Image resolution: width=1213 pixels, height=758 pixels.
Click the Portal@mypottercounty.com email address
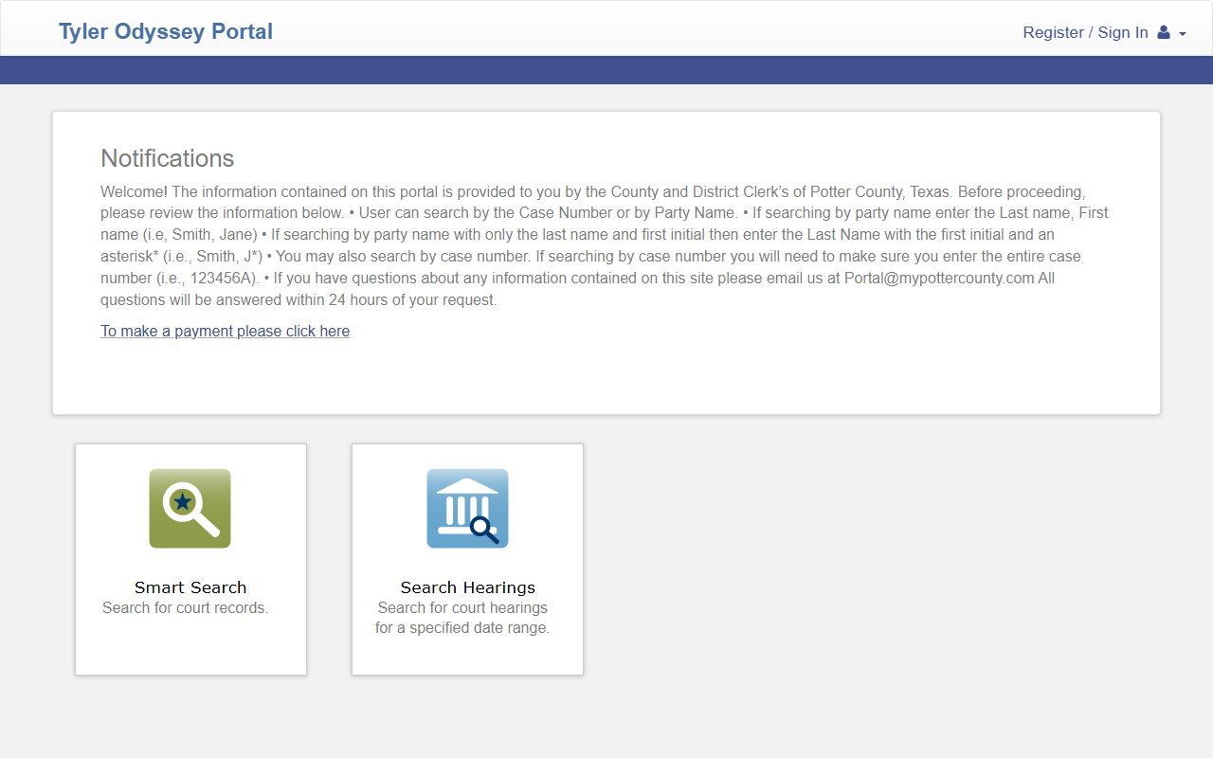pyautogui.click(x=939, y=278)
